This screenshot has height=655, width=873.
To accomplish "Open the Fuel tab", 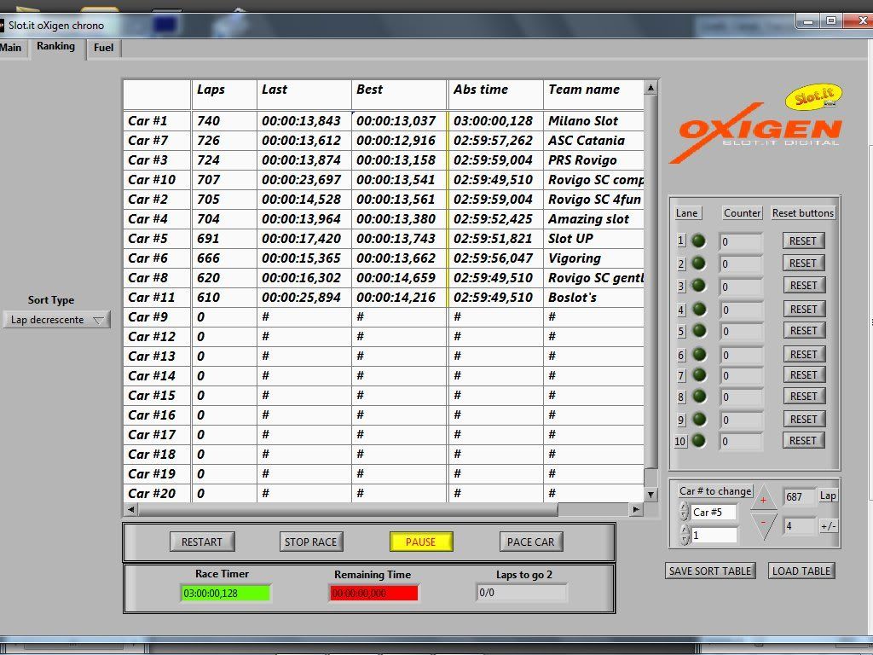I will 103,48.
